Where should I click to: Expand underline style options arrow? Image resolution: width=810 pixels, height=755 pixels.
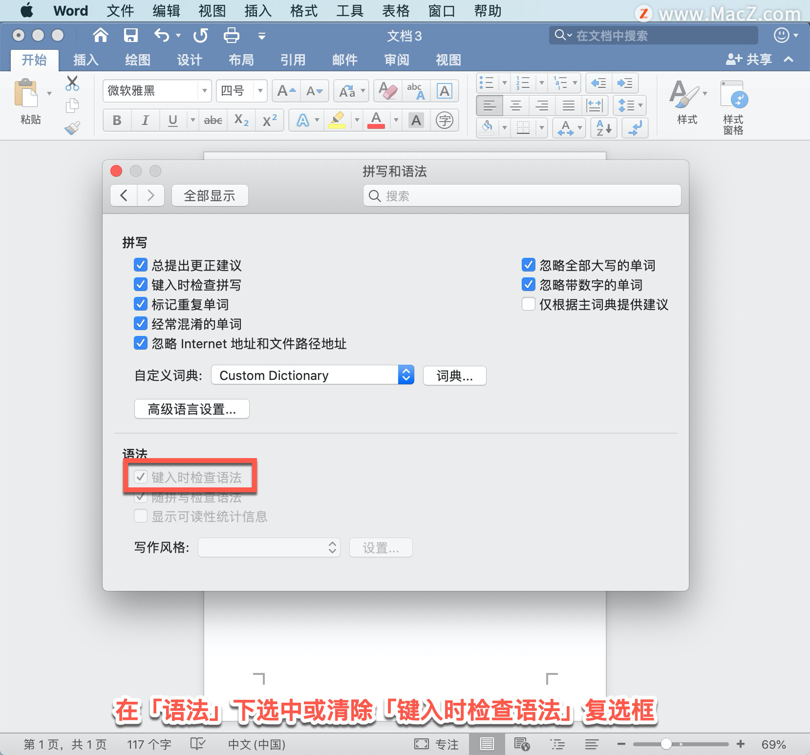tap(192, 120)
